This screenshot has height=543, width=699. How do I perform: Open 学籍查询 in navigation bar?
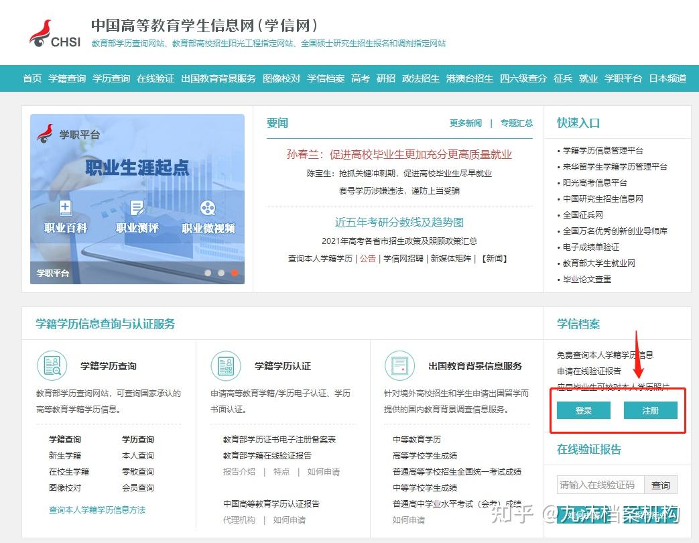pyautogui.click(x=67, y=78)
